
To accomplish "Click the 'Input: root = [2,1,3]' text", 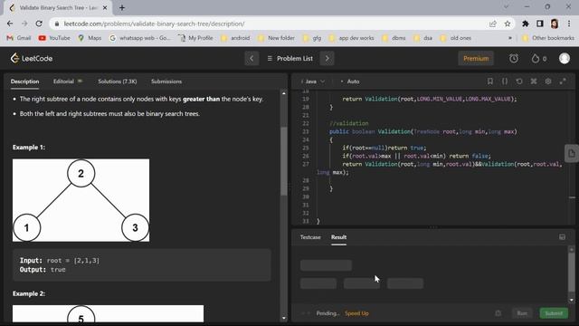I will point(60,261).
